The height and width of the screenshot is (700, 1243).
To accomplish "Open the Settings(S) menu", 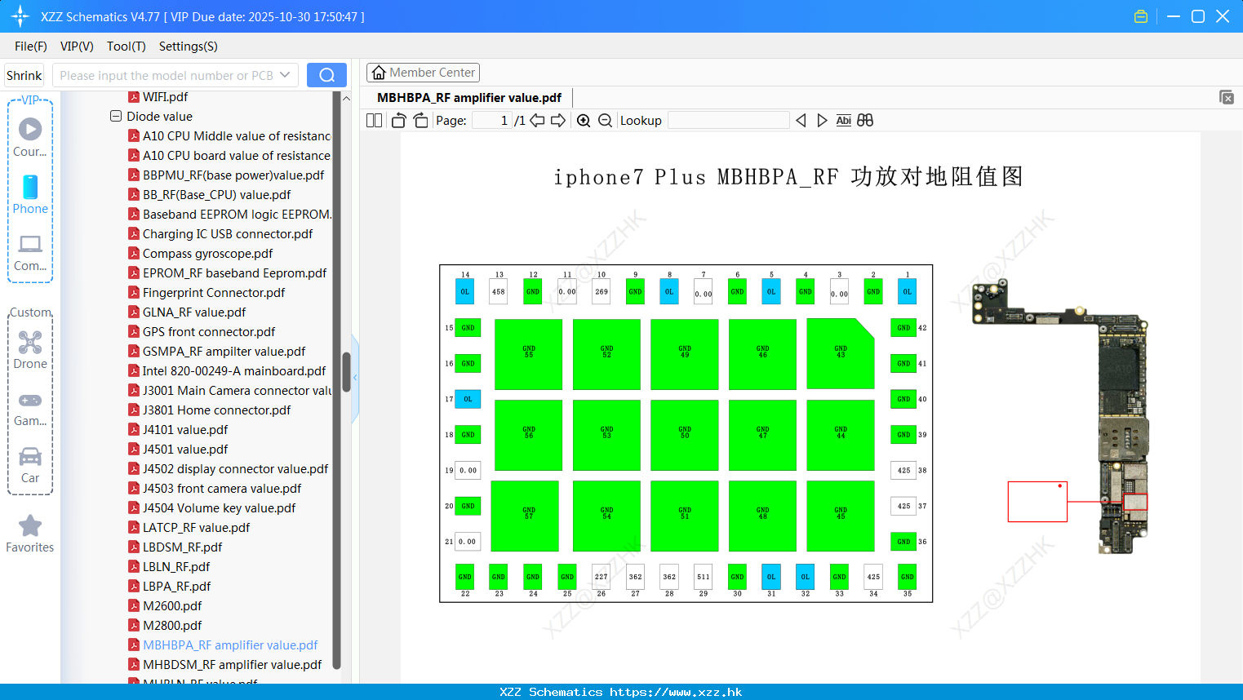I will pyautogui.click(x=189, y=47).
